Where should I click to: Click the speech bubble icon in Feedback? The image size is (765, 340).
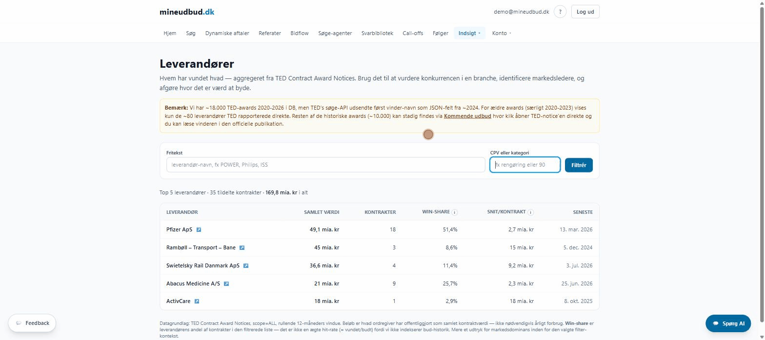coord(19,323)
